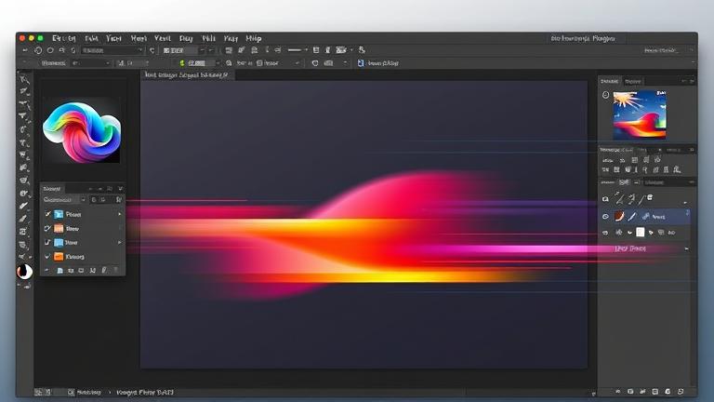Click the small icon below the color swatch
Image resolution: width=714 pixels, height=402 pixels.
(26, 286)
